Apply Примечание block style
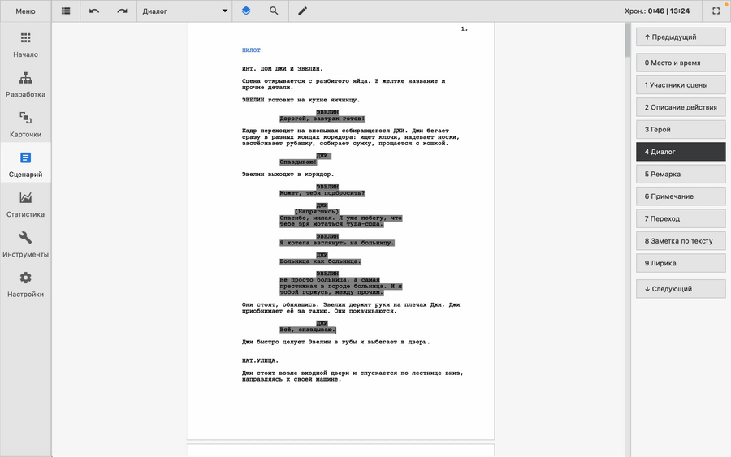The width and height of the screenshot is (731, 457). pyautogui.click(x=681, y=196)
